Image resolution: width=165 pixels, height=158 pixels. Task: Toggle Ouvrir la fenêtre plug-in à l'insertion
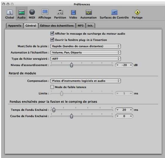52,40
